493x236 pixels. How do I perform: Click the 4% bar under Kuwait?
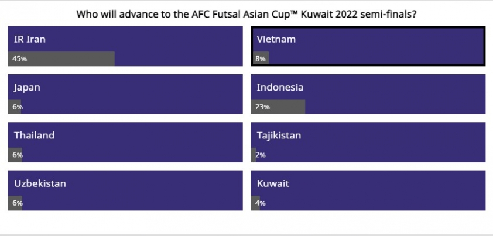tap(255, 203)
